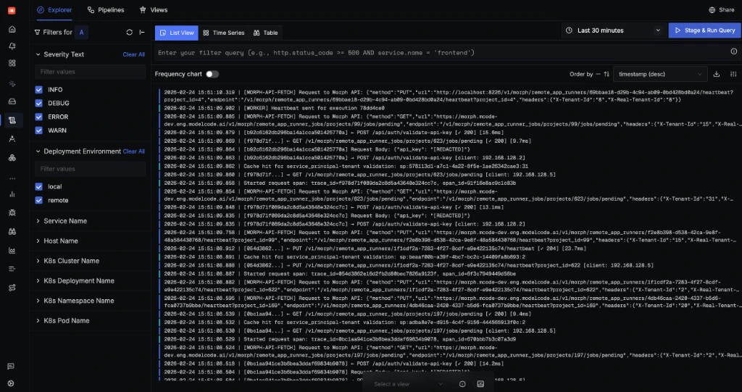
Task: Open the Alerts bell icon
Action: 12,46
